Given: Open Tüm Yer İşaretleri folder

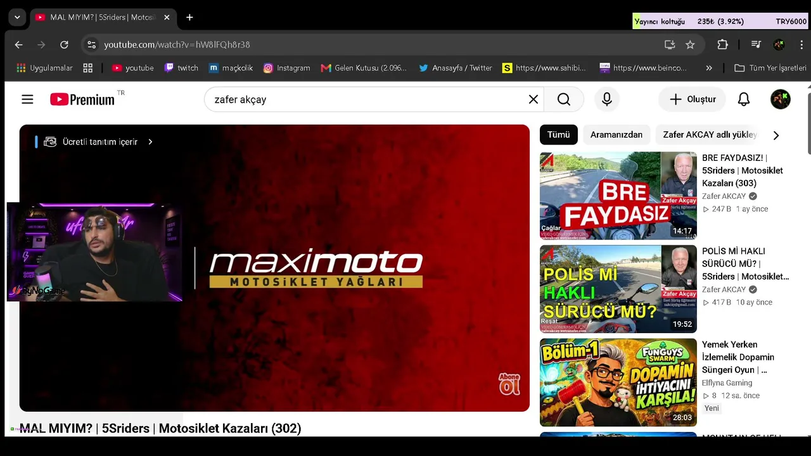Looking at the screenshot, I should (x=770, y=68).
